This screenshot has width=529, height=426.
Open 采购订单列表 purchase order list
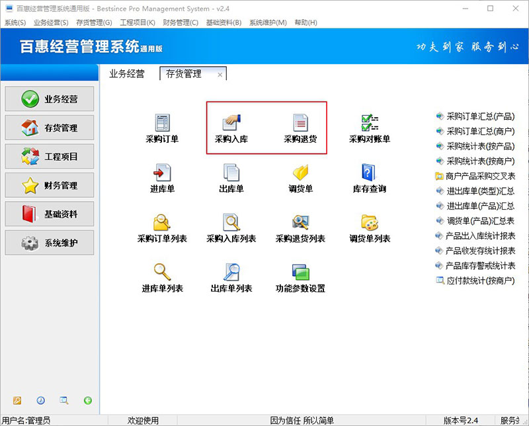pyautogui.click(x=162, y=228)
